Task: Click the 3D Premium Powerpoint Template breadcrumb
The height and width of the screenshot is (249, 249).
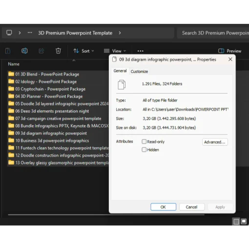Action: click(75, 33)
